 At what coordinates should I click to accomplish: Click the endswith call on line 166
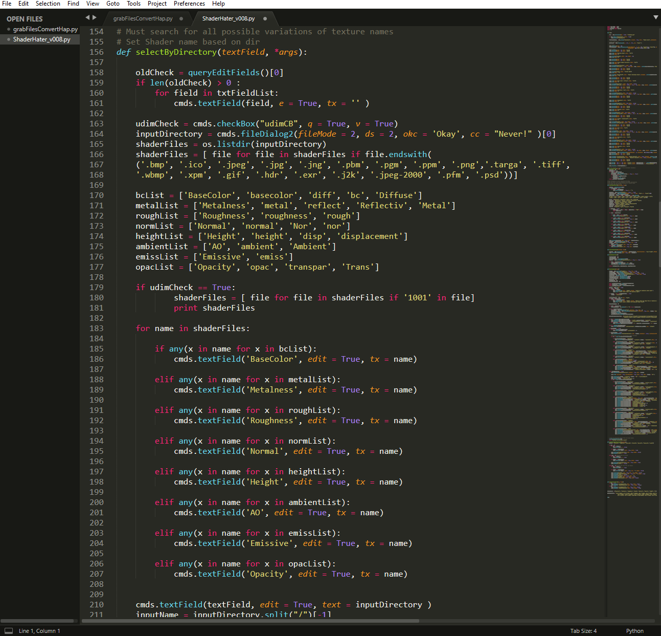[408, 155]
